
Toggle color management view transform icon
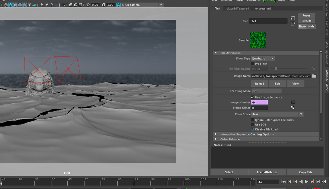(118, 5)
